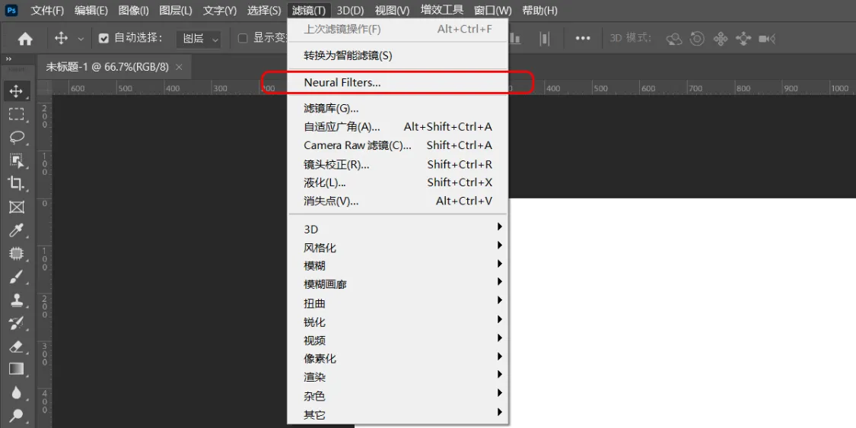Screen dimensions: 856x428
Task: Expand the 扭曲 submenu
Action: [x=398, y=303]
